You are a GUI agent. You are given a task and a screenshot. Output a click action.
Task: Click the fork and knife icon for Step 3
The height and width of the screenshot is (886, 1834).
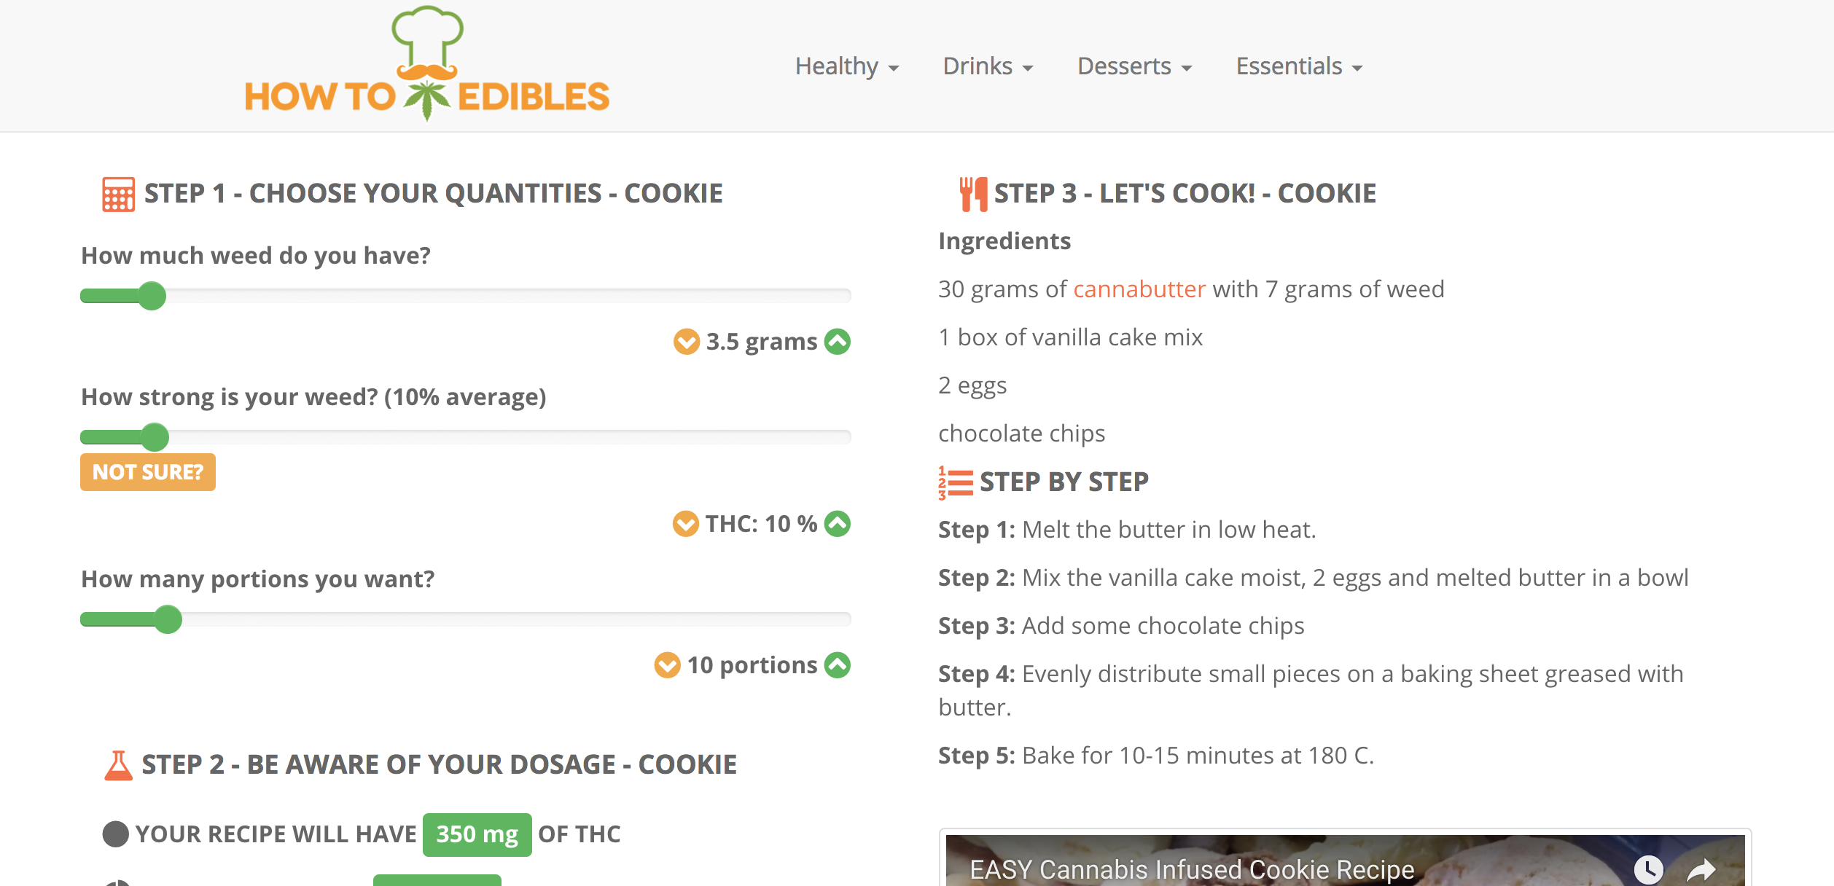coord(972,192)
